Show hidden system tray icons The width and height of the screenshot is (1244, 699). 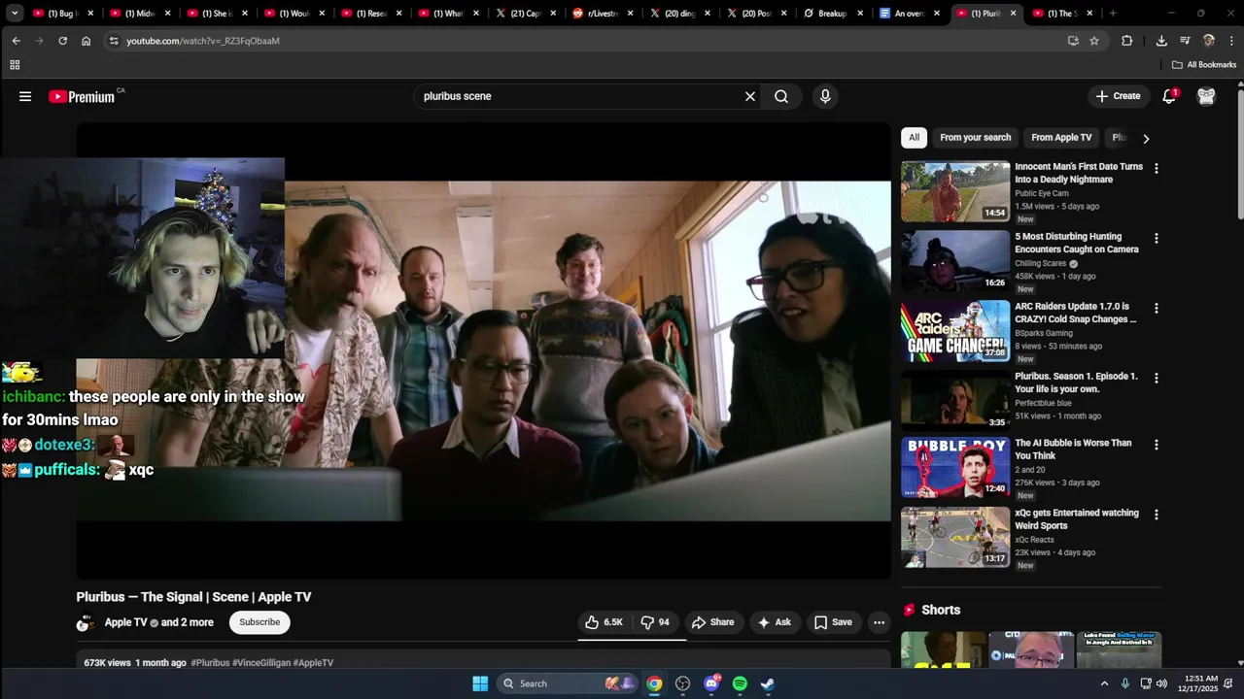pyautogui.click(x=1104, y=683)
